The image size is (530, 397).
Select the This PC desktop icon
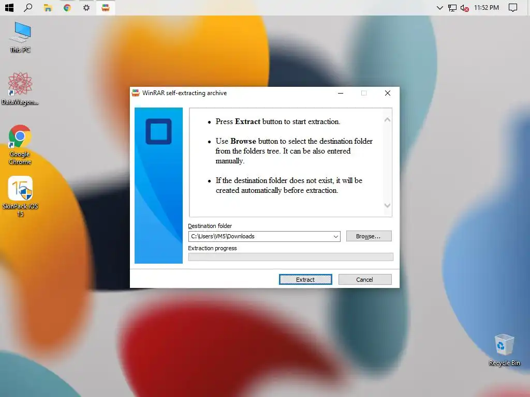click(x=20, y=37)
